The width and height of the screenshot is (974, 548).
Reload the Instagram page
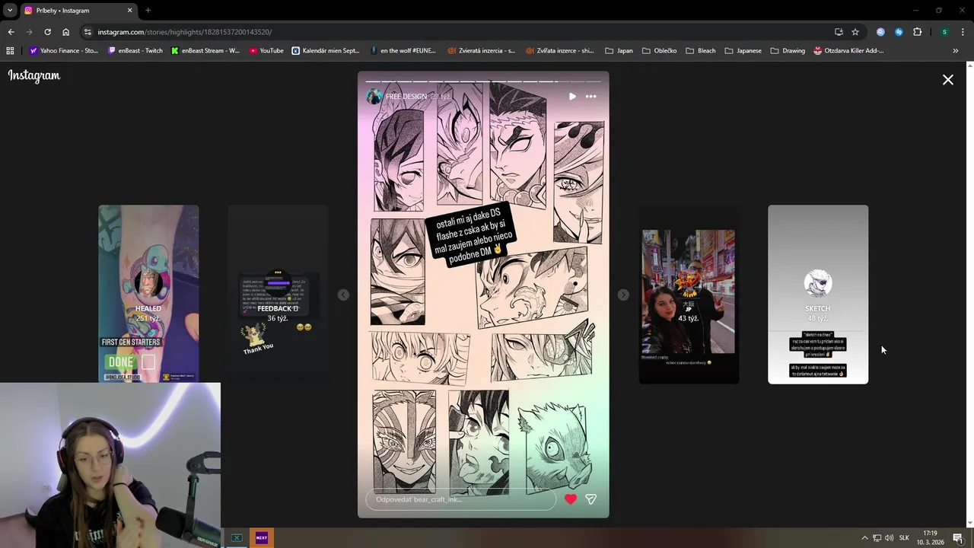tap(47, 32)
